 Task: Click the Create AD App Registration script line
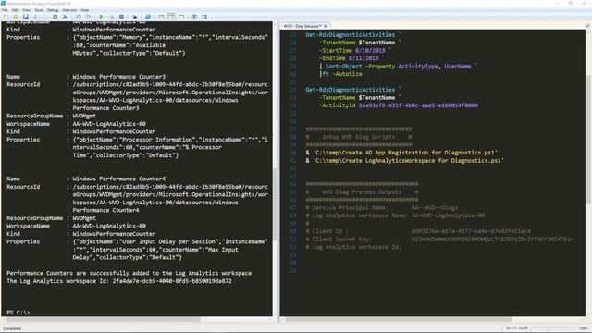click(x=401, y=153)
